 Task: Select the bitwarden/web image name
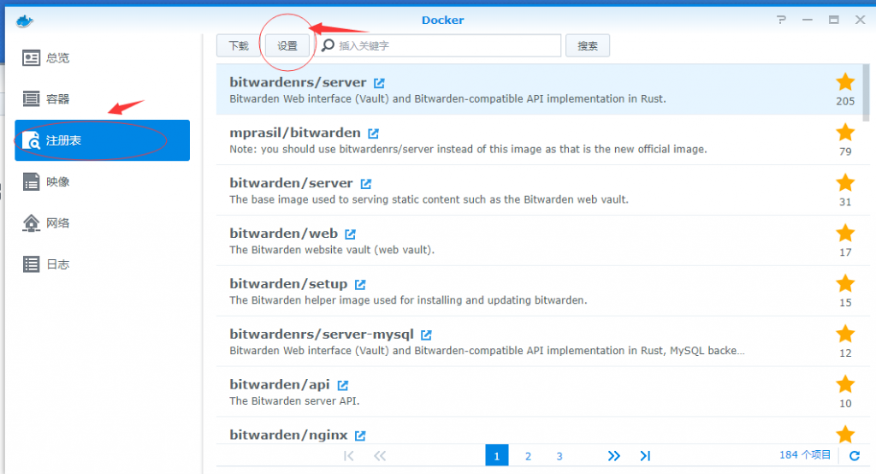283,233
